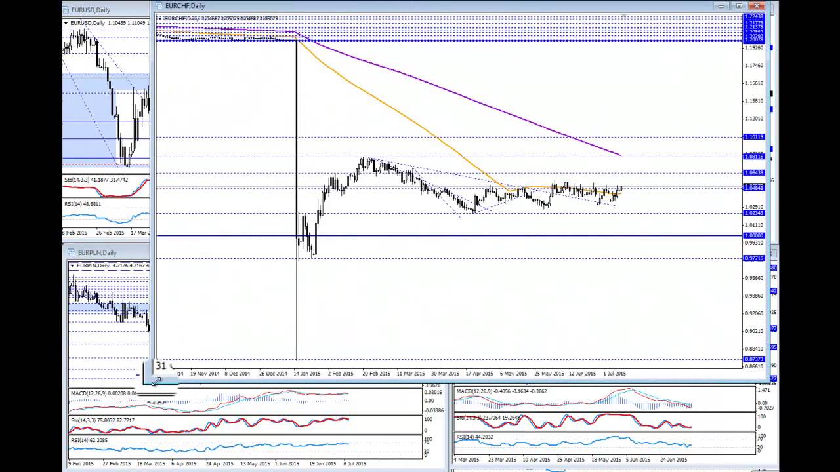
Task: Click the 1.00000 price level label
Action: tap(754, 235)
